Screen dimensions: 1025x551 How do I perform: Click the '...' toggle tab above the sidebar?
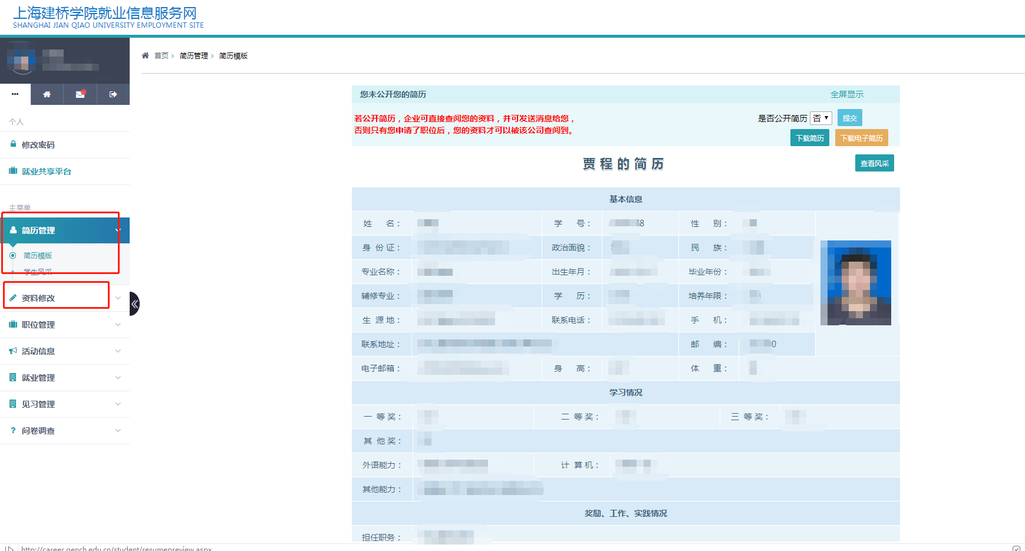(x=15, y=94)
